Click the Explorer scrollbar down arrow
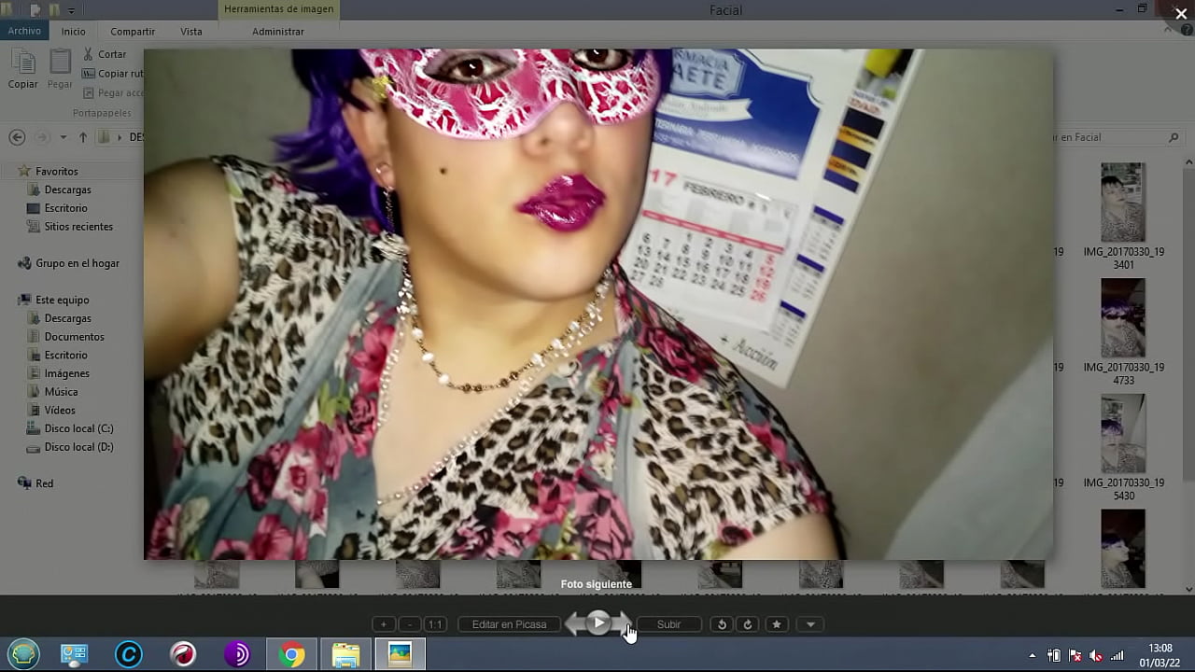 (x=1188, y=589)
